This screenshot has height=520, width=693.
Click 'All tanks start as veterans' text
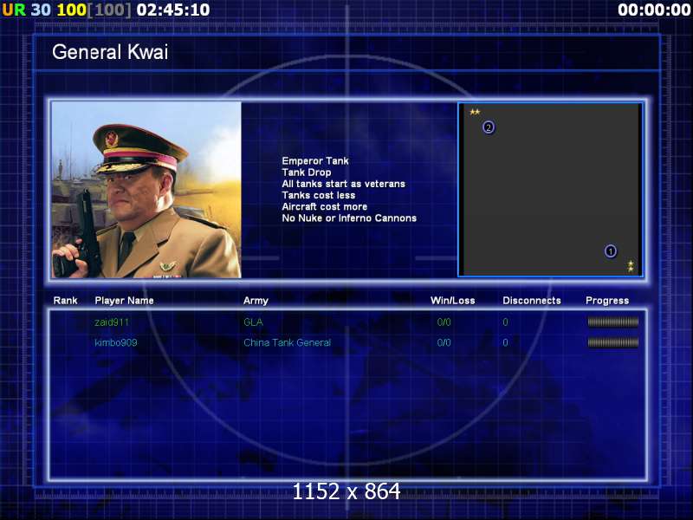click(343, 184)
